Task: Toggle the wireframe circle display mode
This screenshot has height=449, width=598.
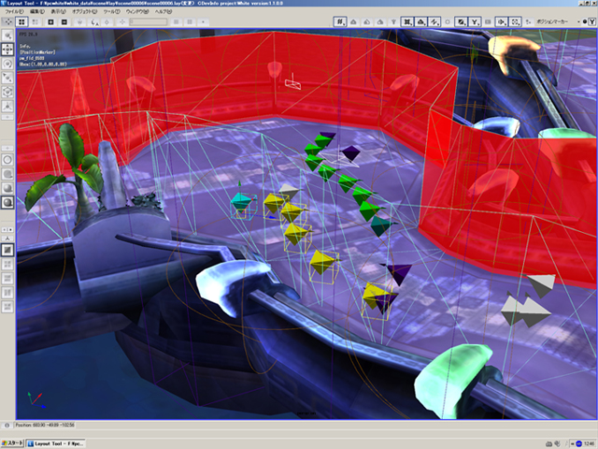Action: tap(8, 159)
